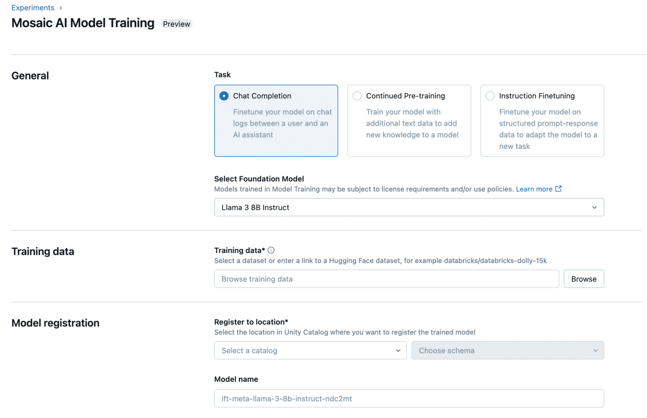
Task: Click the Browse training data input field
Action: pyautogui.click(x=386, y=278)
